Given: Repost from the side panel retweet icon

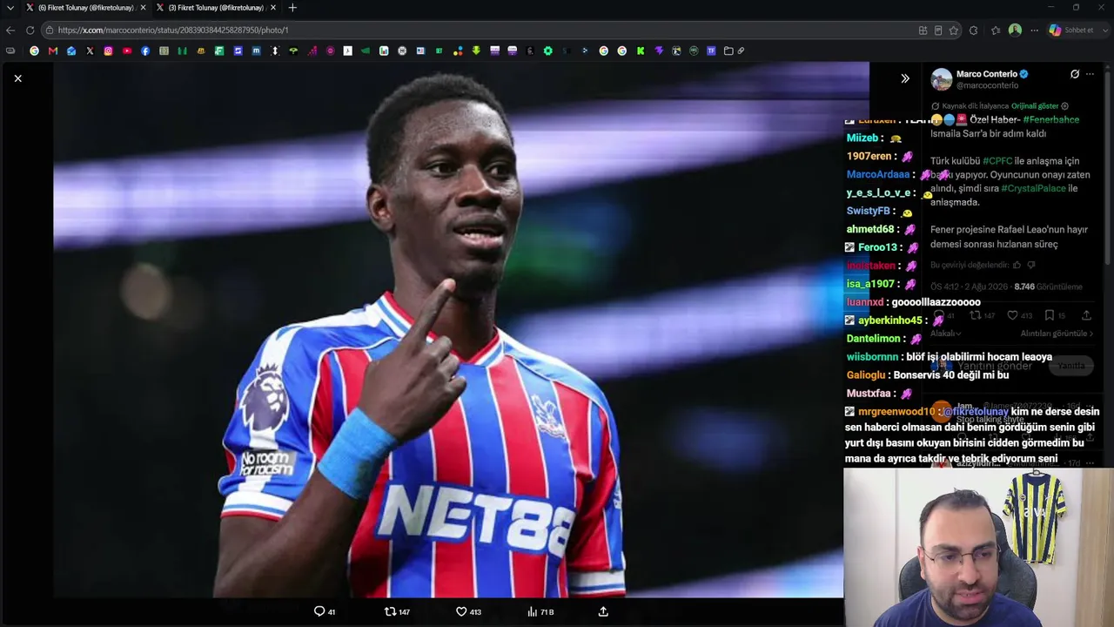Looking at the screenshot, I should click(976, 315).
